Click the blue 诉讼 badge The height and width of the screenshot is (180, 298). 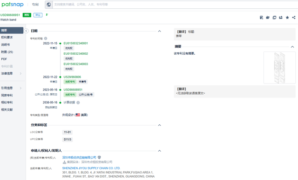coord(38,15)
